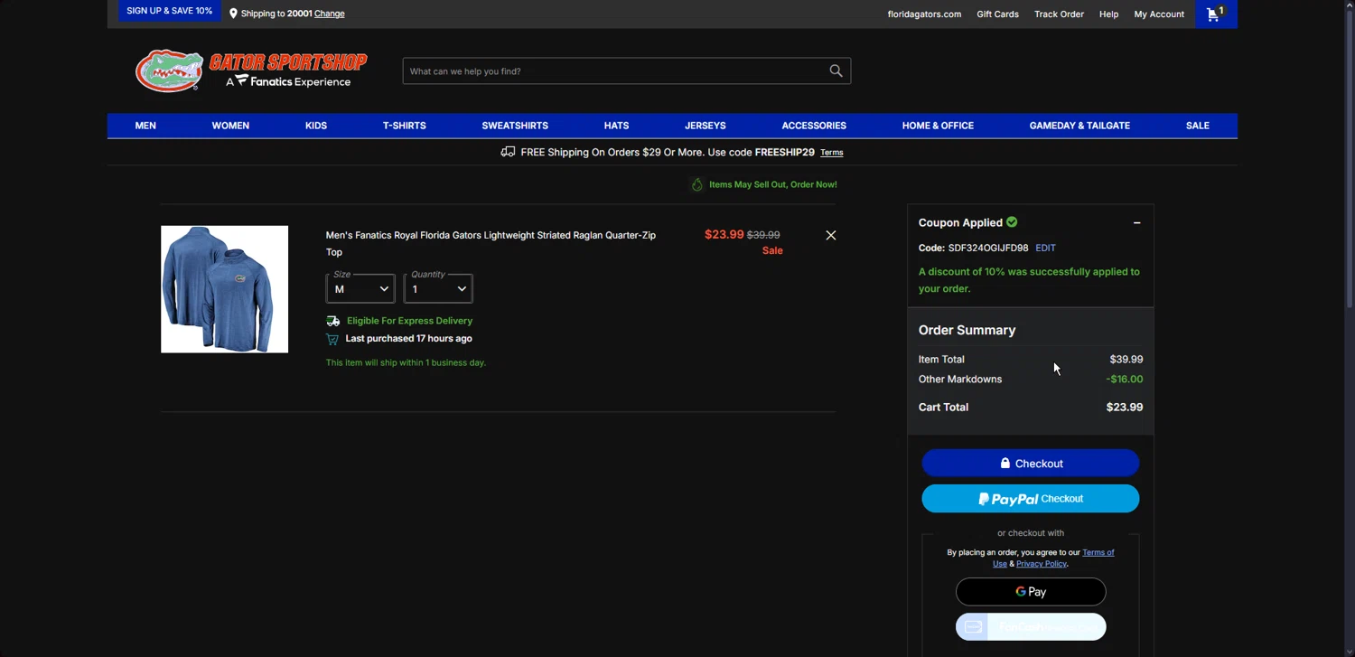Click the Gator Sportshop logo
The width and height of the screenshot is (1355, 657).
[251, 70]
